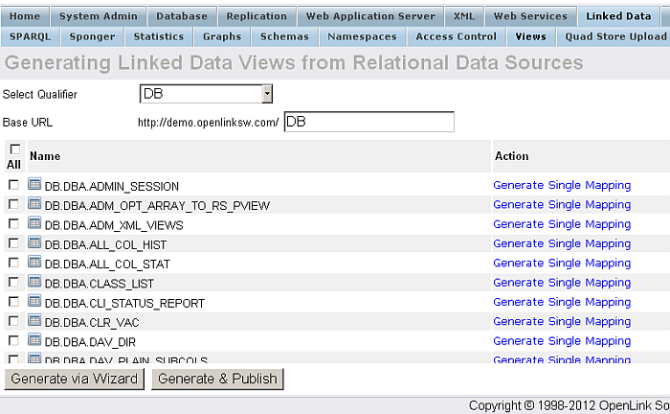This screenshot has height=414, width=670.
Task: Switch to the System Admin tab
Action: click(x=99, y=16)
